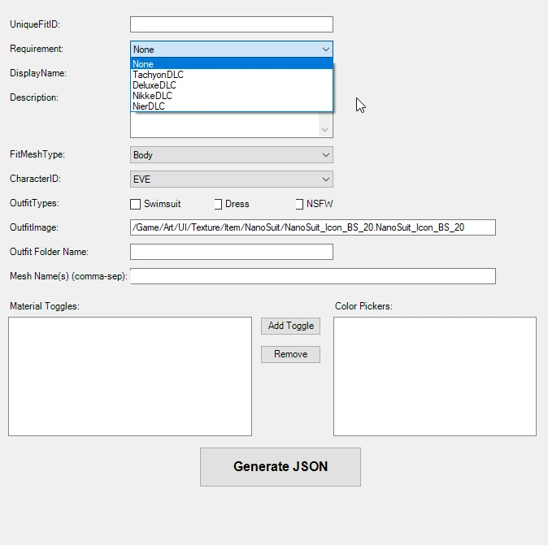
Task: Click inside the Material Toggles list box
Action: 130,376
